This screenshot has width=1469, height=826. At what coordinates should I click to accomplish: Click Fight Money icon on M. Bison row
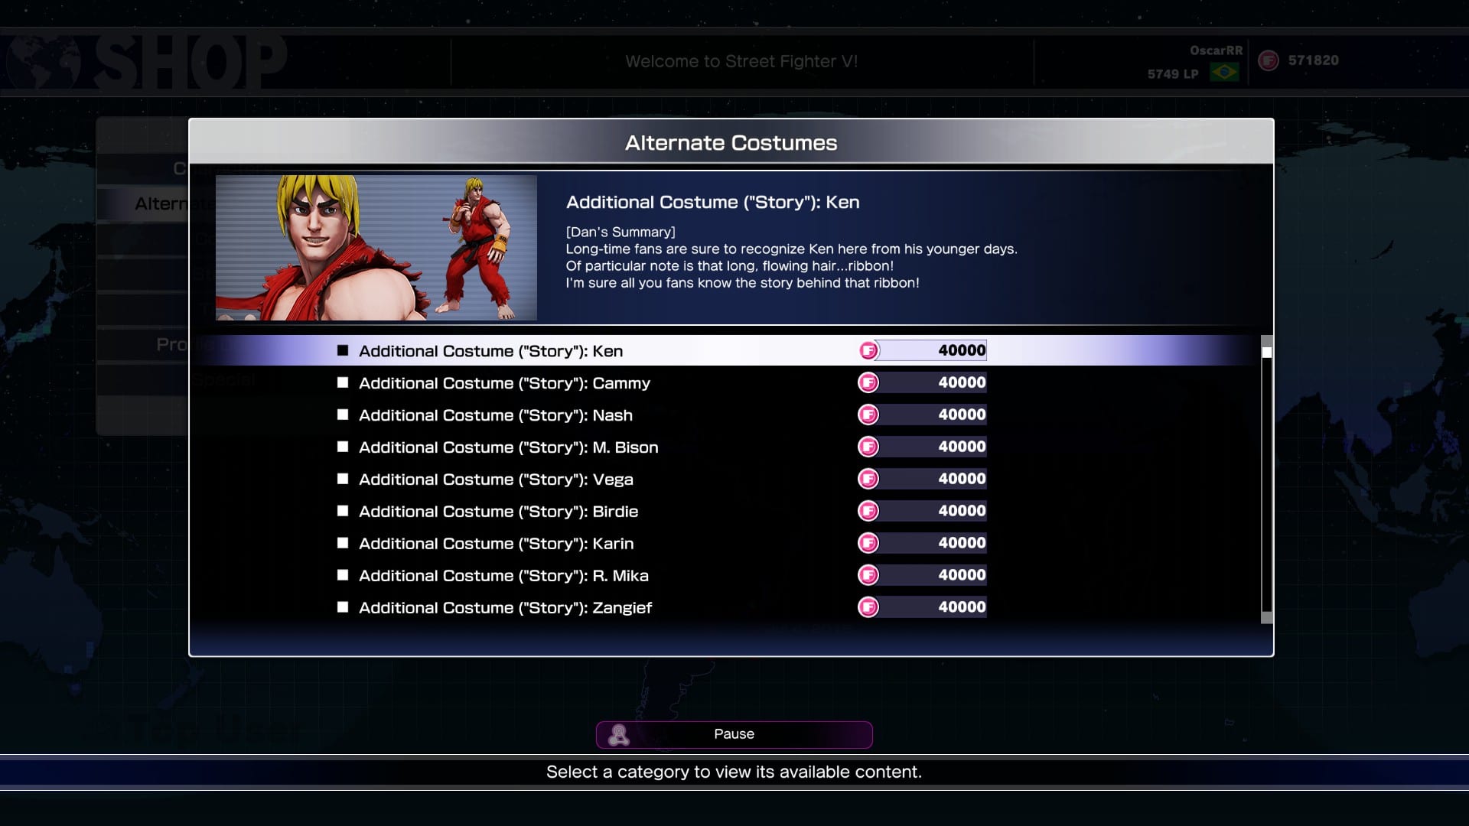(868, 447)
